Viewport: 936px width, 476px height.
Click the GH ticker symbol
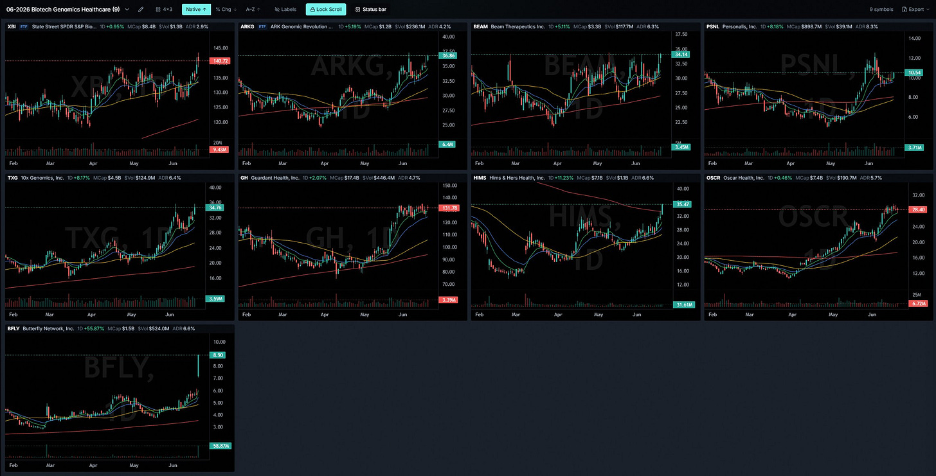(x=244, y=177)
